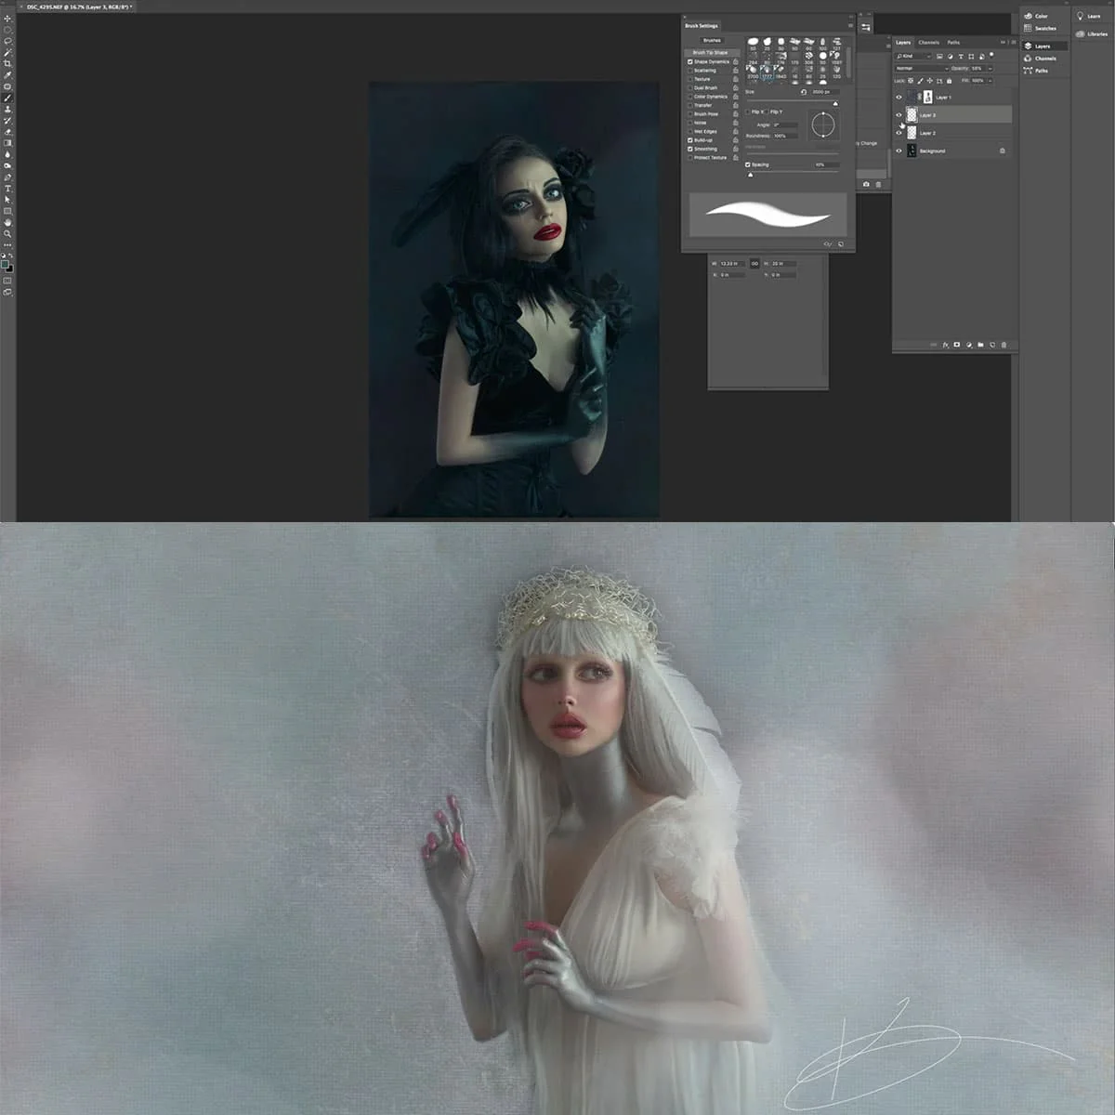Toggle the Wet Edges checkbox
This screenshot has height=1115, width=1115.
(x=689, y=132)
